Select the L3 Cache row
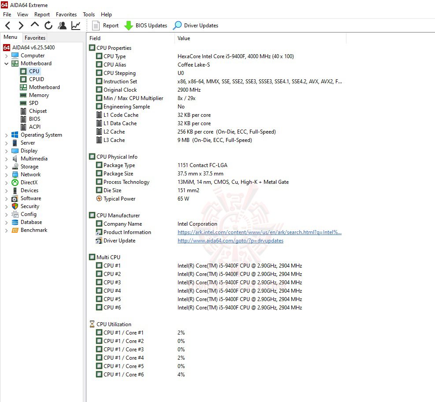The image size is (435, 402). tap(216, 140)
